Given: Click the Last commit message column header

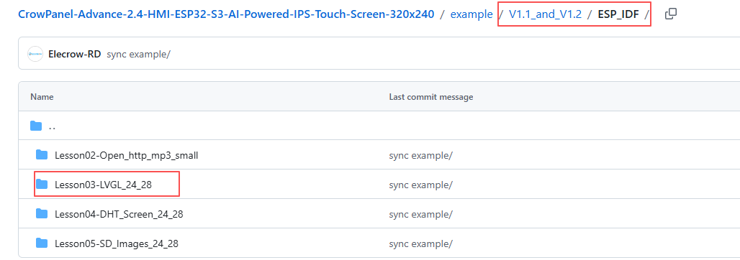Looking at the screenshot, I should click(431, 97).
